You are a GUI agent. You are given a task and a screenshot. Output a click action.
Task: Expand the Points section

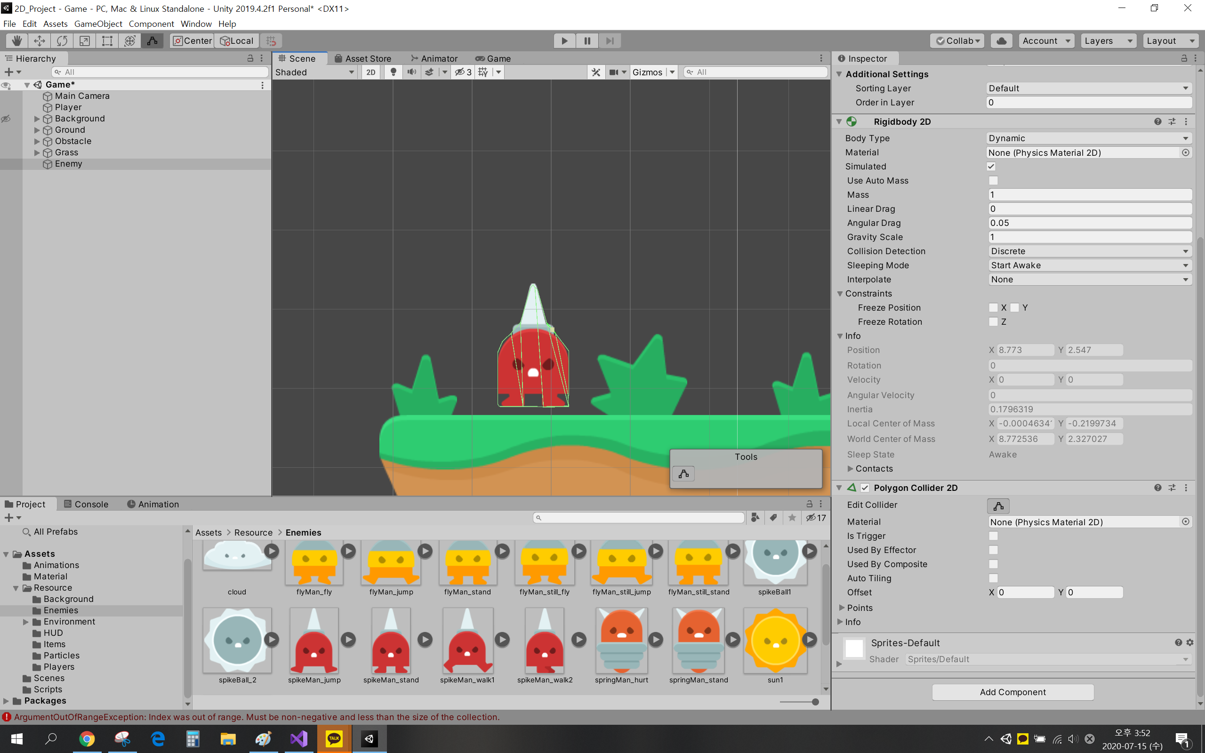842,608
